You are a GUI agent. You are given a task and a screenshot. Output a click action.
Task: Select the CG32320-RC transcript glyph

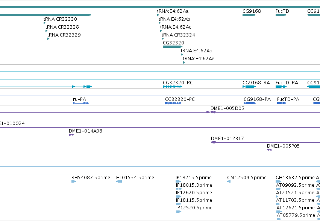click(173, 87)
